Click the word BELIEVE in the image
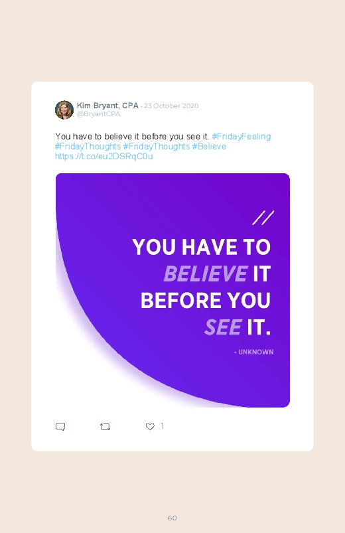The width and height of the screenshot is (345, 533). pyautogui.click(x=206, y=274)
